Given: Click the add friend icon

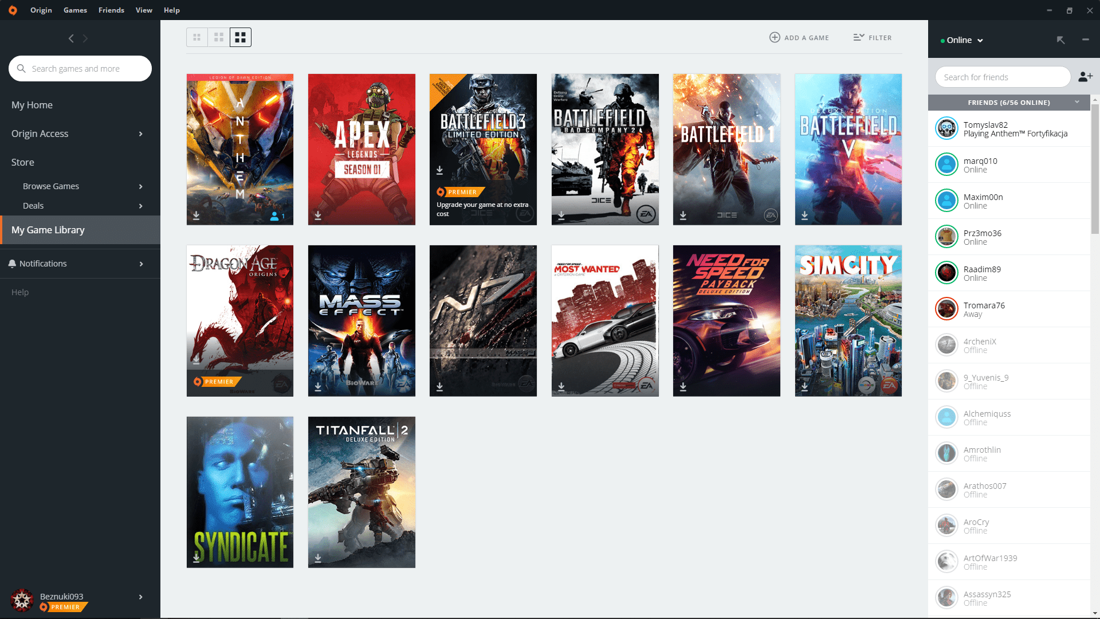Looking at the screenshot, I should [x=1085, y=77].
